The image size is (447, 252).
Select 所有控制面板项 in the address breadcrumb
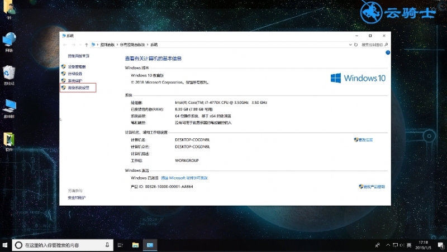pos(132,45)
